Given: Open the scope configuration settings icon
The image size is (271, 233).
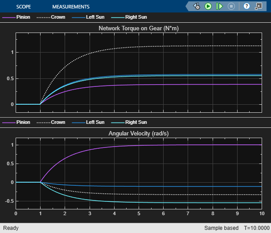Looking at the screenshot, I should pos(197,6).
